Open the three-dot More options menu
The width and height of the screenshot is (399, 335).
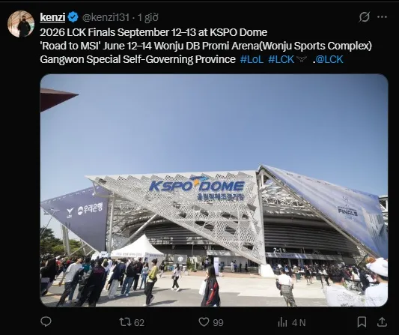coord(383,17)
